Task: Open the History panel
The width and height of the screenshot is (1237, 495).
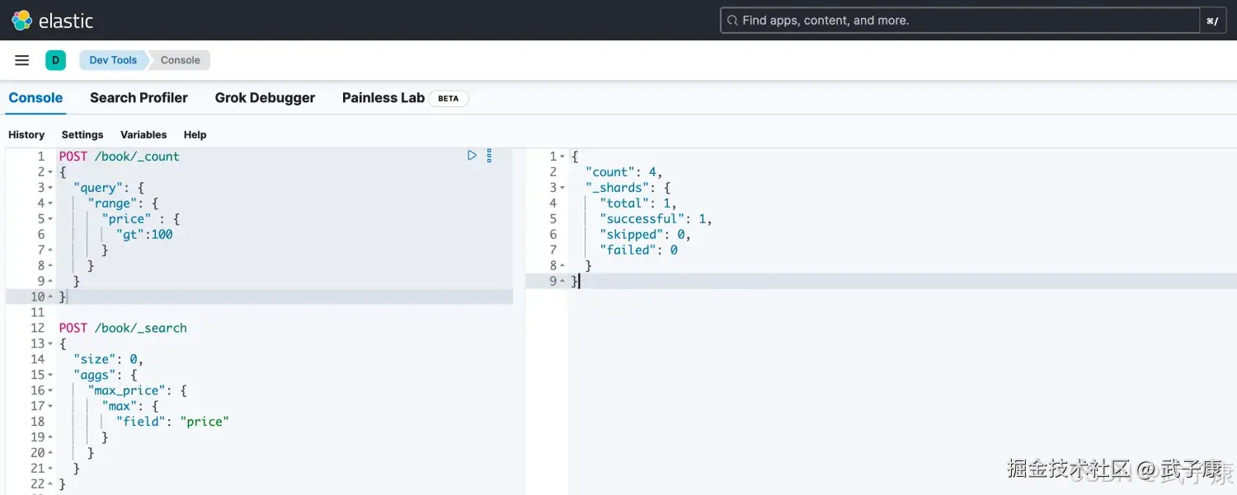Action: [26, 135]
